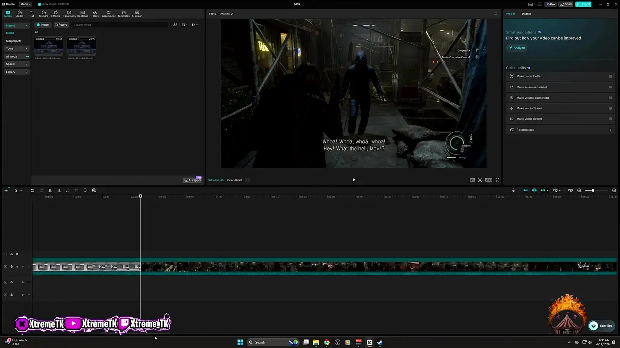Image resolution: width=620 pixels, height=348 pixels.
Task: Open the AI avatar panel
Action: [137, 14]
